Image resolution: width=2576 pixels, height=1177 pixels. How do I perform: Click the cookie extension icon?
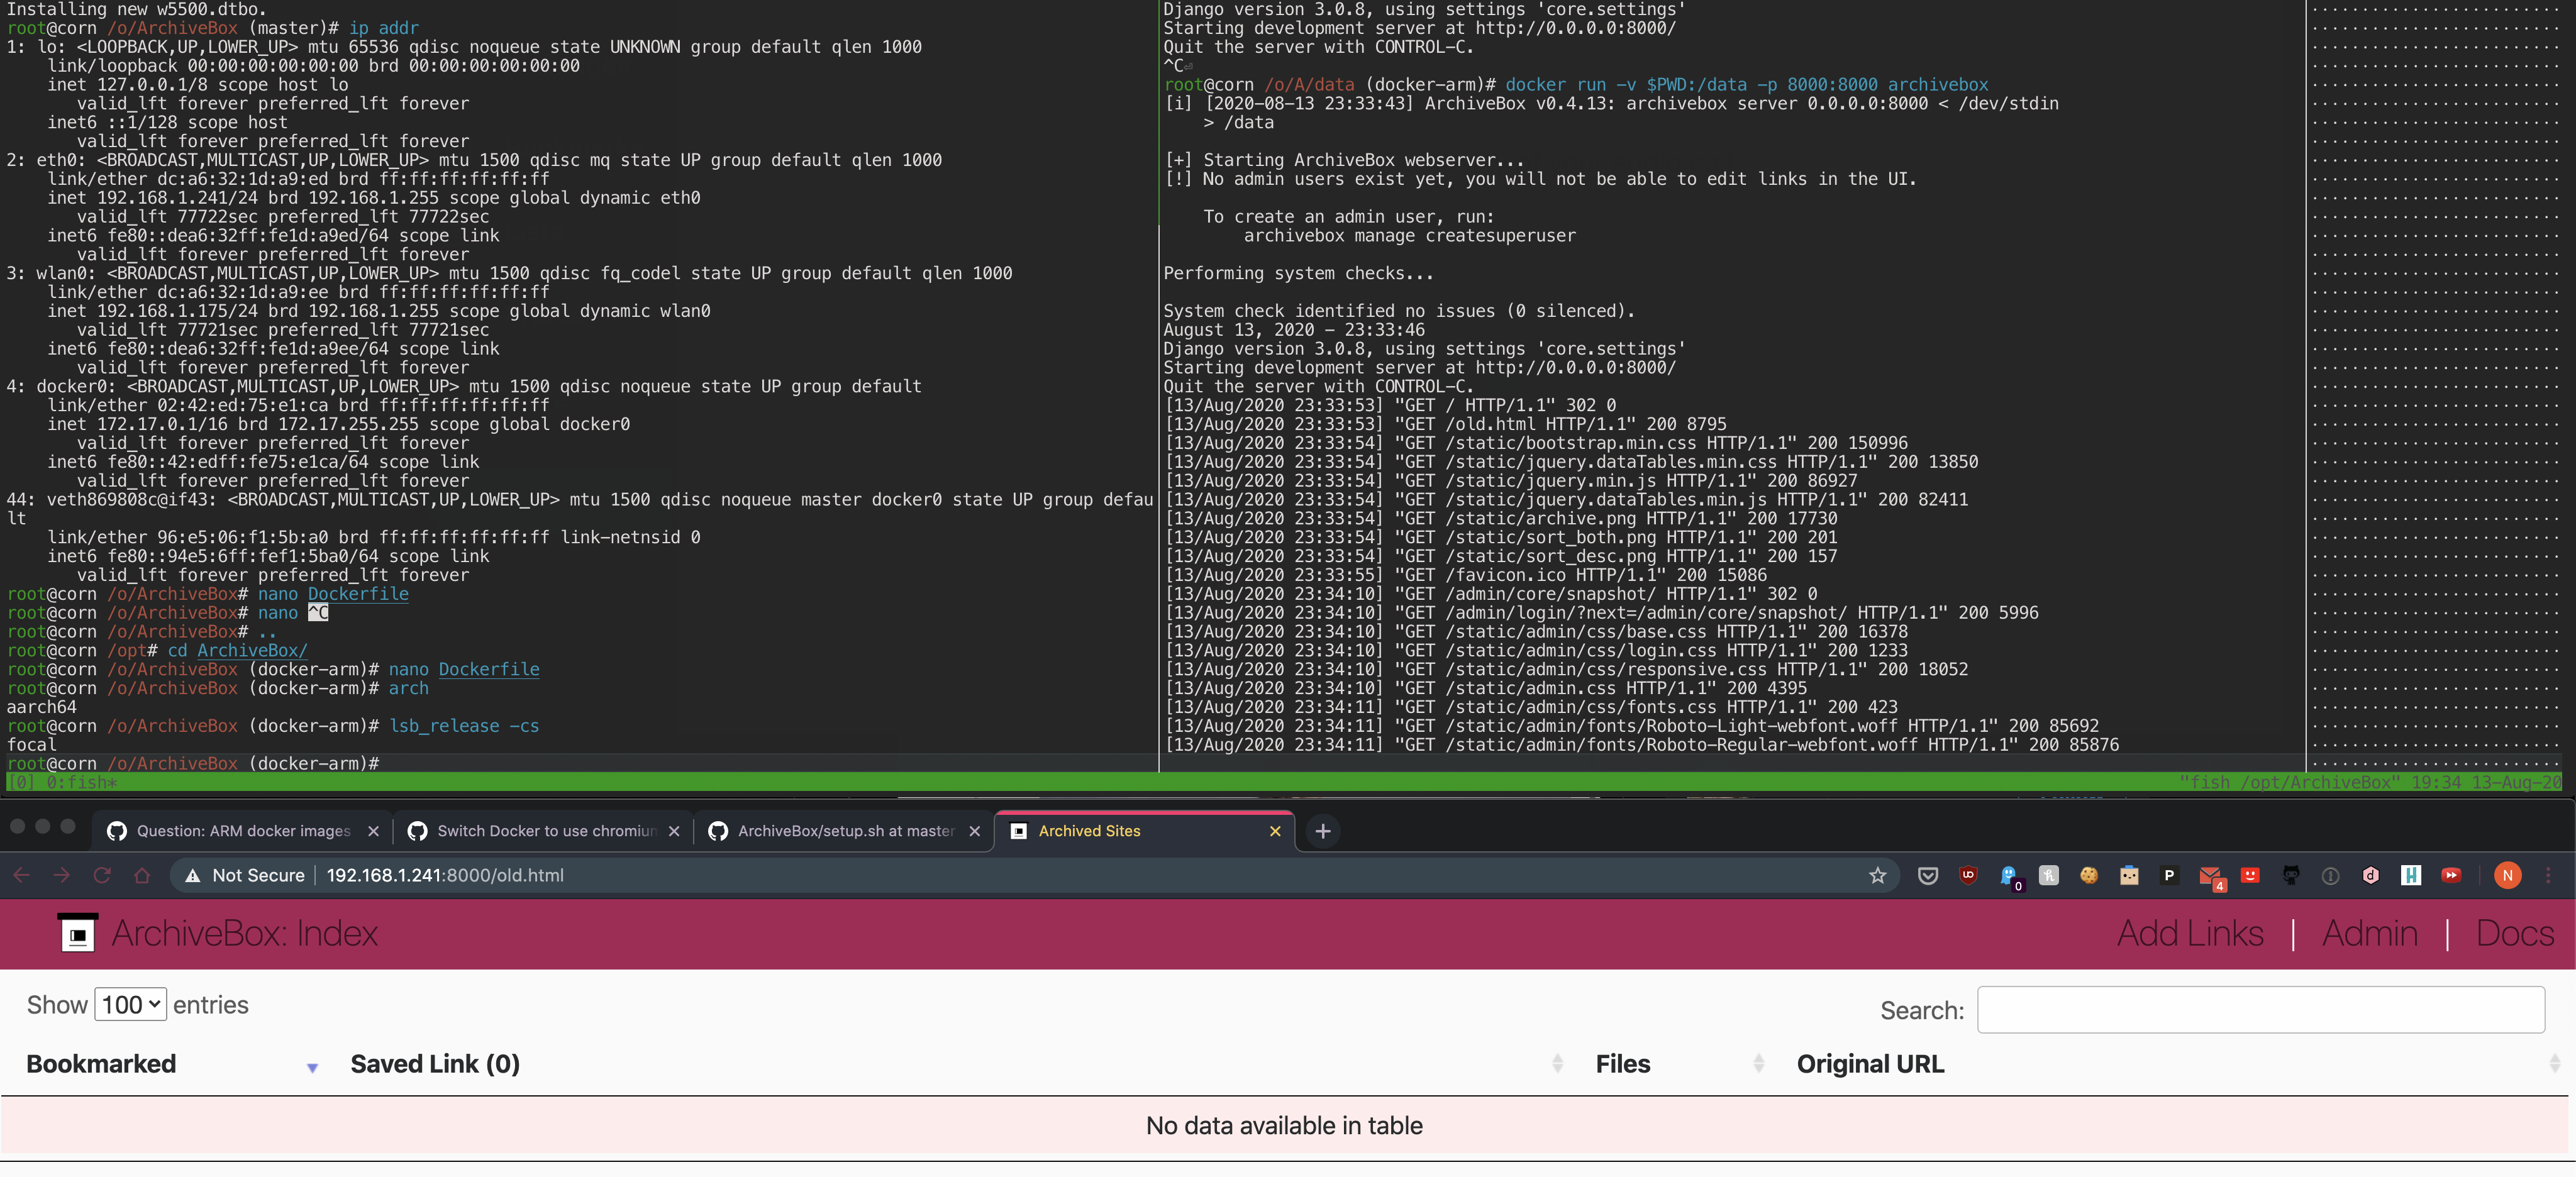[x=2089, y=876]
